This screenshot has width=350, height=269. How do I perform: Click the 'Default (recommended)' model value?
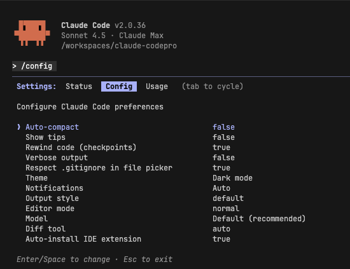(259, 219)
